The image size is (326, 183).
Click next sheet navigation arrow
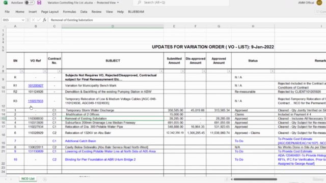(x=11, y=179)
